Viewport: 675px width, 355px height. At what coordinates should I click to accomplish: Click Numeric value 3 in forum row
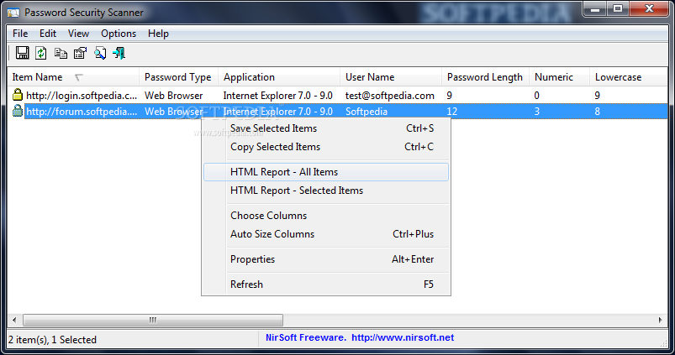(x=537, y=112)
